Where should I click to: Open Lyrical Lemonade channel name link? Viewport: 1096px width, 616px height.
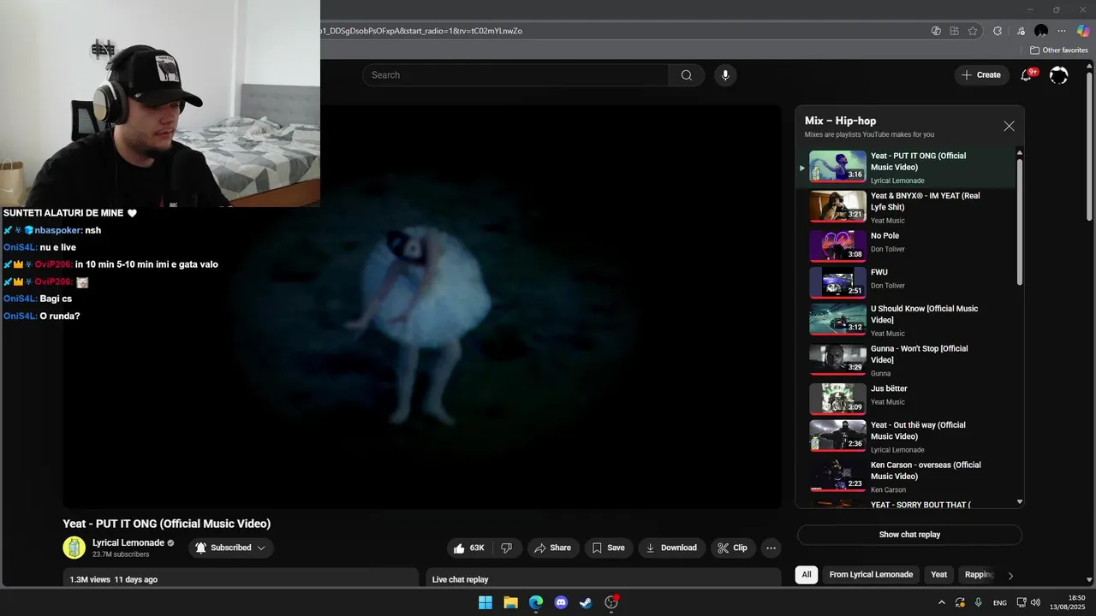click(128, 542)
